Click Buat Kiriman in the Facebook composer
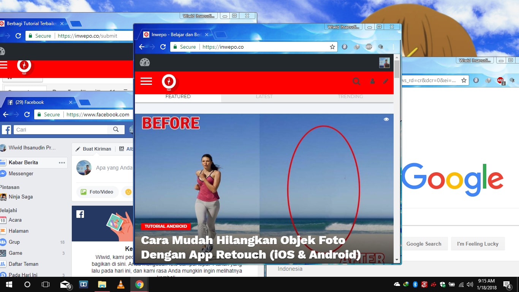Viewport: 519px width, 292px height. point(93,149)
